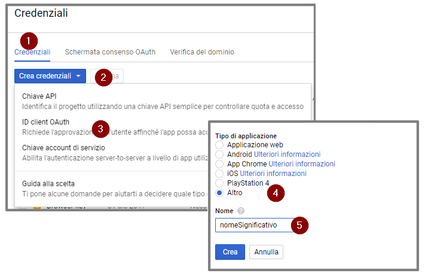This screenshot has width=425, height=273.
Task: Click into the Nome text field
Action: pos(255,225)
